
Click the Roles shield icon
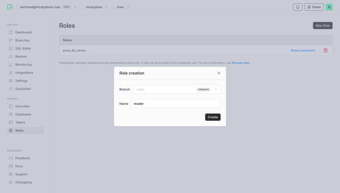[x=11, y=131]
